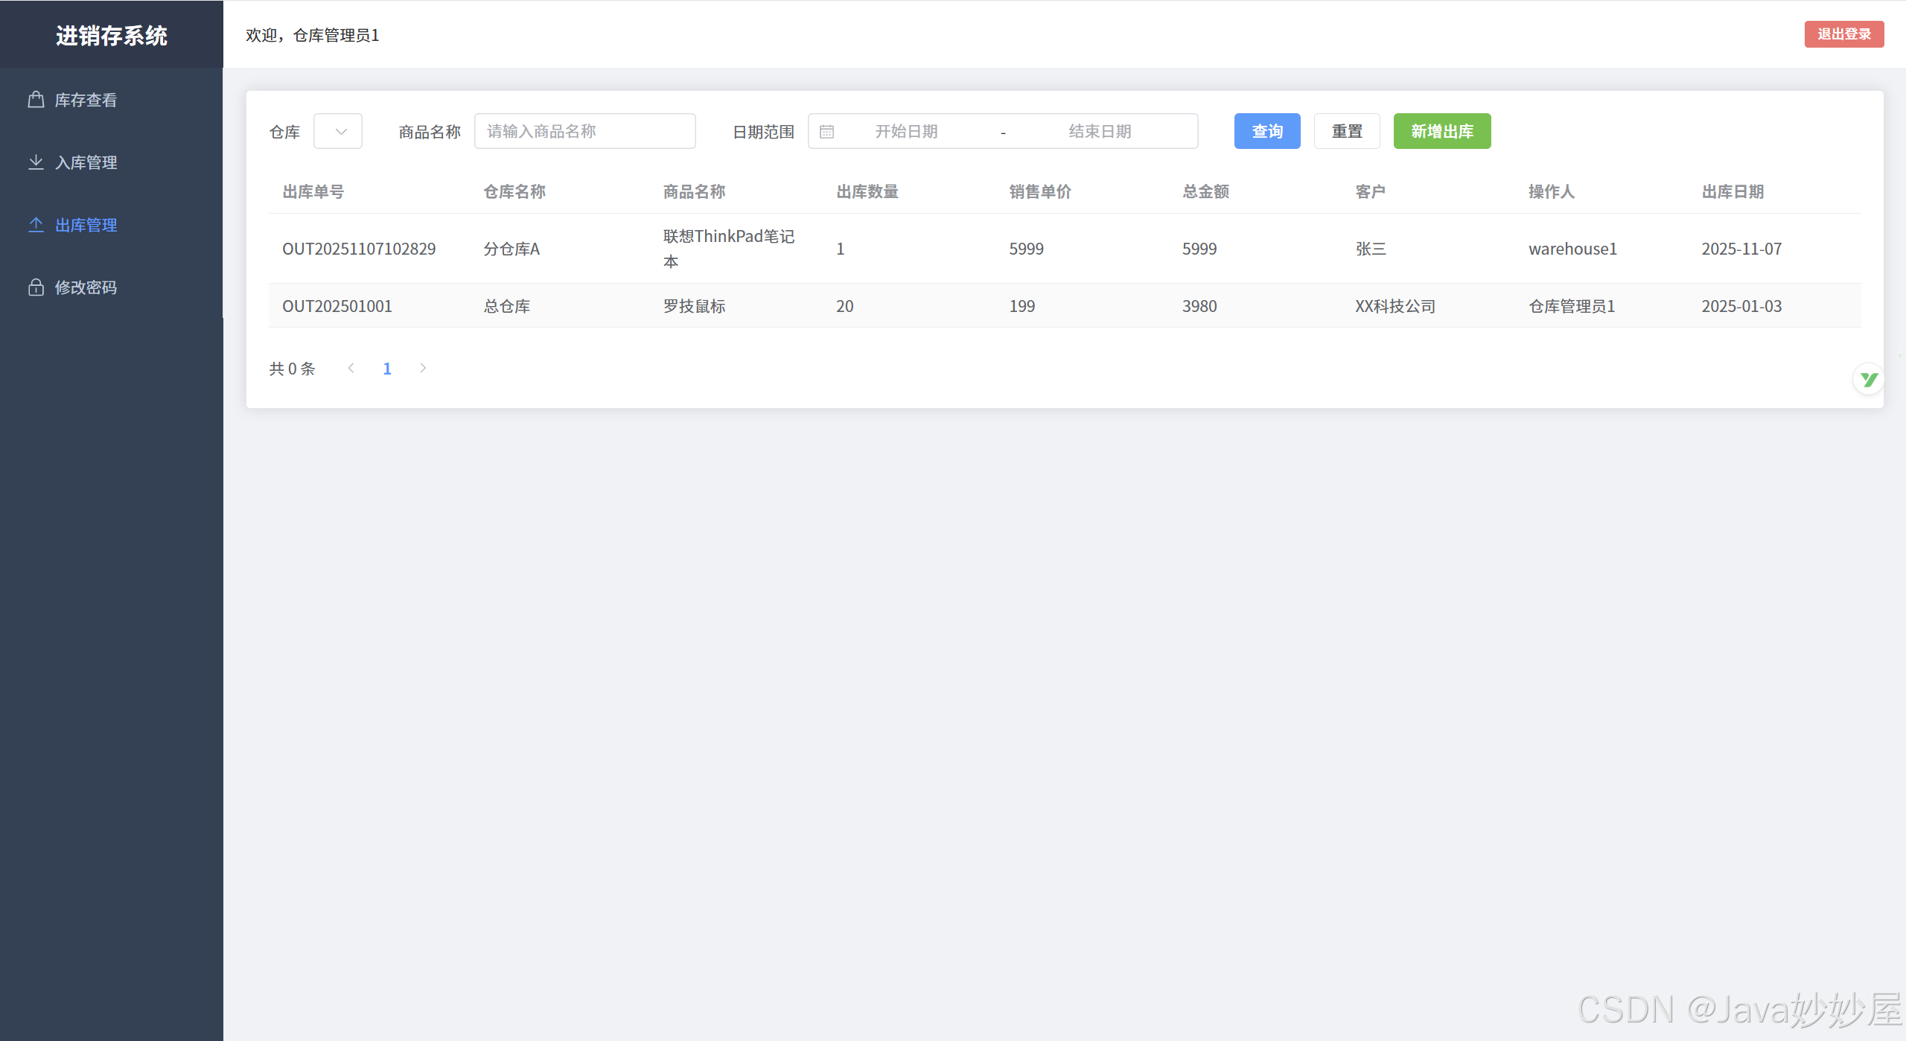The height and width of the screenshot is (1041, 1906).
Task: Click the 入库管理 download icon
Action: 36,162
